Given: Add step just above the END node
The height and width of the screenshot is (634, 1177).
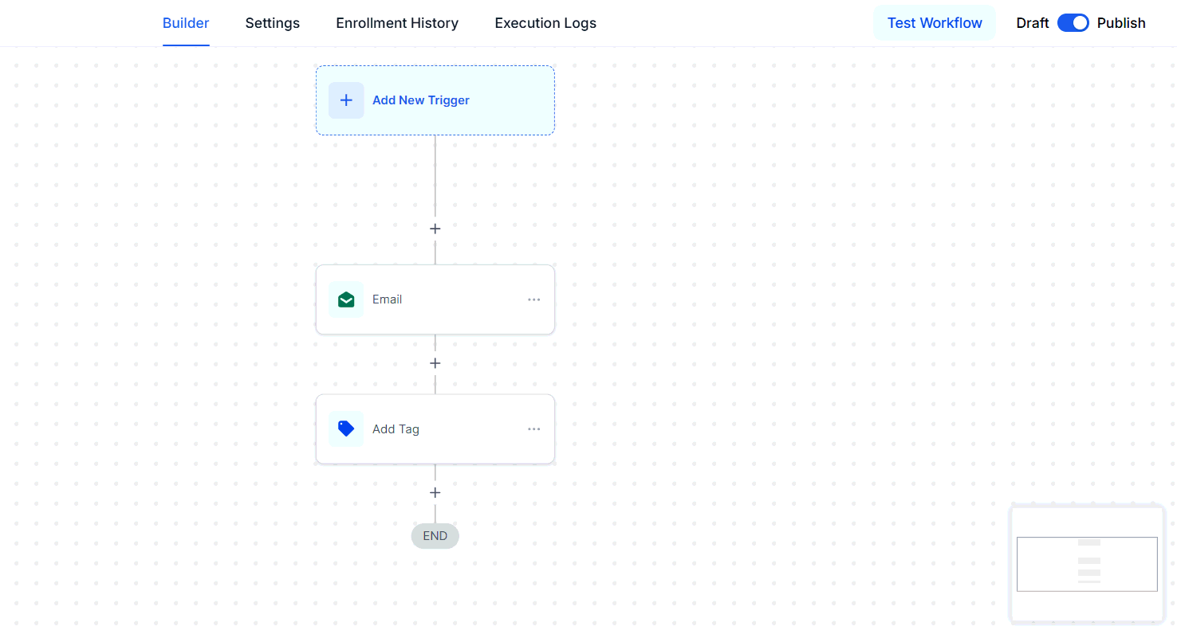Looking at the screenshot, I should [435, 493].
